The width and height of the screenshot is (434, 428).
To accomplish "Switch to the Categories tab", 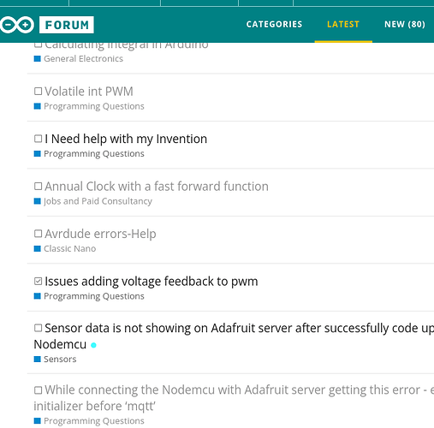I will pos(274,24).
